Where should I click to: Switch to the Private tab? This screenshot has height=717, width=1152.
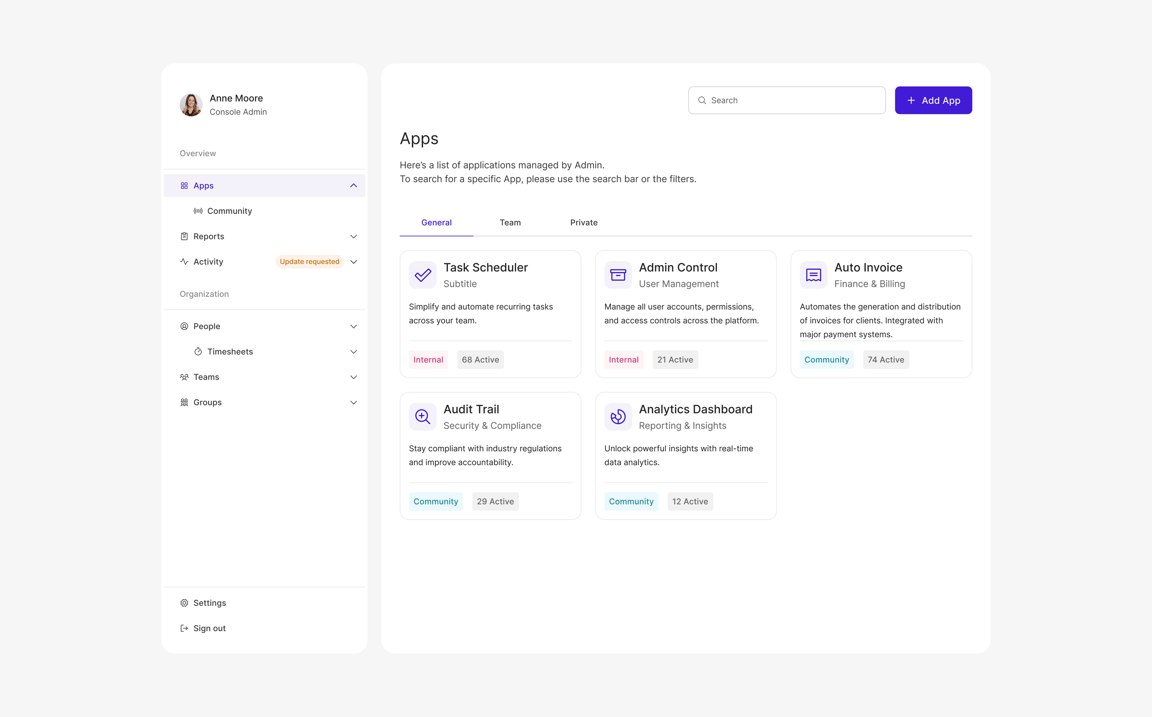pyautogui.click(x=583, y=222)
